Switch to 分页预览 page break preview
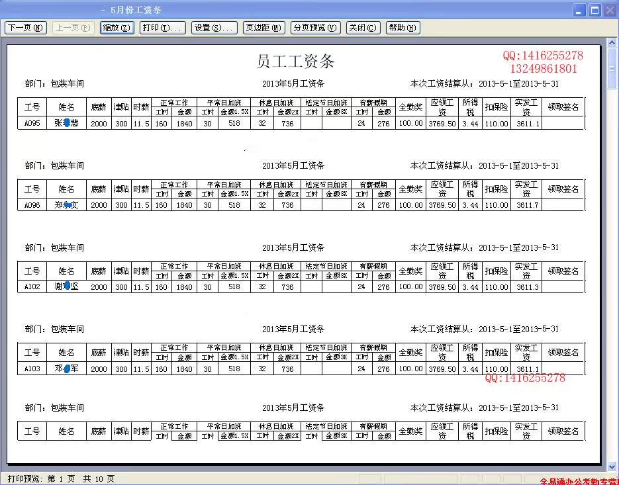 tap(315, 28)
